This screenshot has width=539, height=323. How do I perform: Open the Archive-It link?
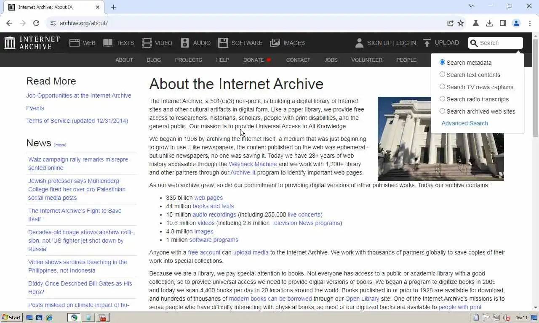pos(243,172)
